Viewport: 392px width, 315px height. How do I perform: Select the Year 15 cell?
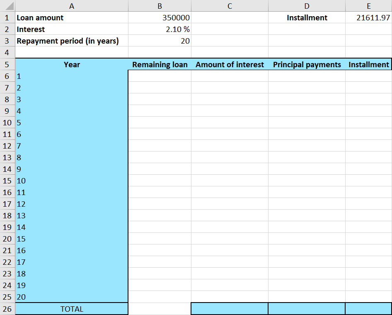pos(72,239)
